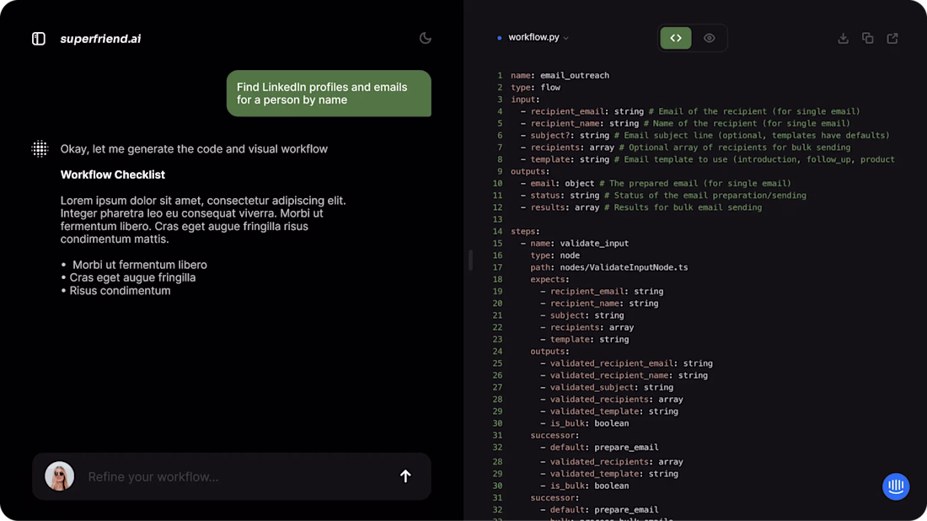Viewport: 927px width, 521px height.
Task: Click 'results: array' output line
Action: [641, 207]
